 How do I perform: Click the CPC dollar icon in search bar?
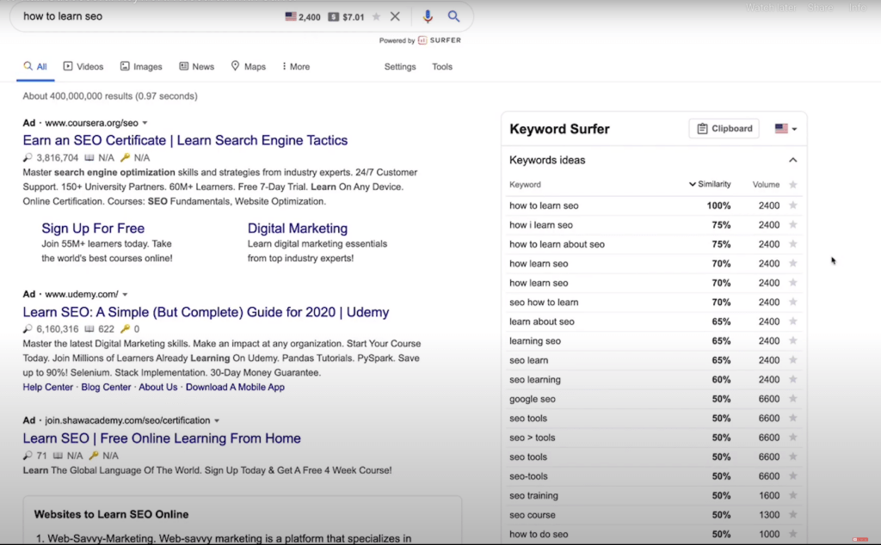pyautogui.click(x=333, y=17)
